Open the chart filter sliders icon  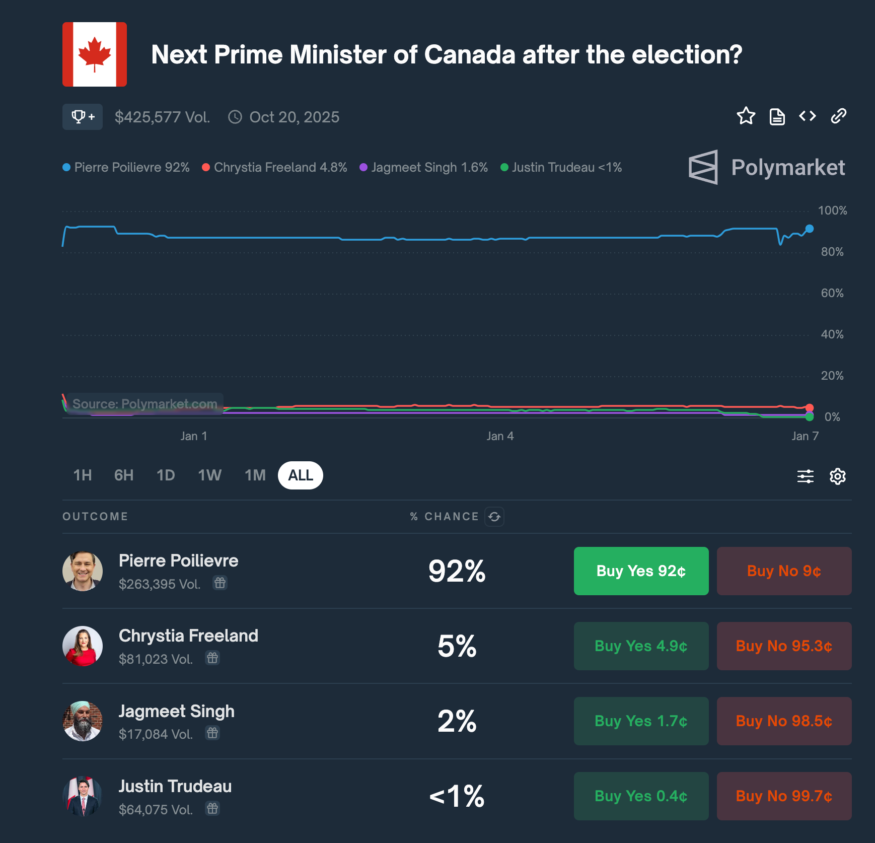coord(805,476)
